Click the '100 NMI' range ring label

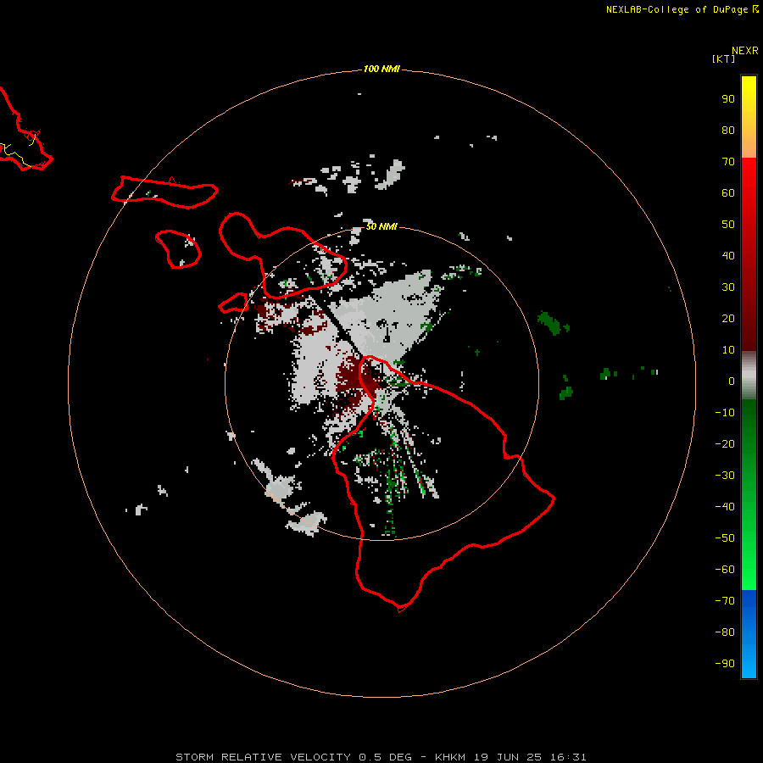click(x=381, y=70)
